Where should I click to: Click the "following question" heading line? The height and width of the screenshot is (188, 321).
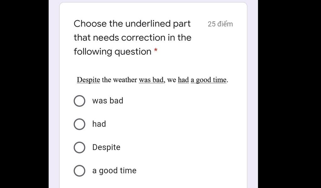click(x=113, y=52)
